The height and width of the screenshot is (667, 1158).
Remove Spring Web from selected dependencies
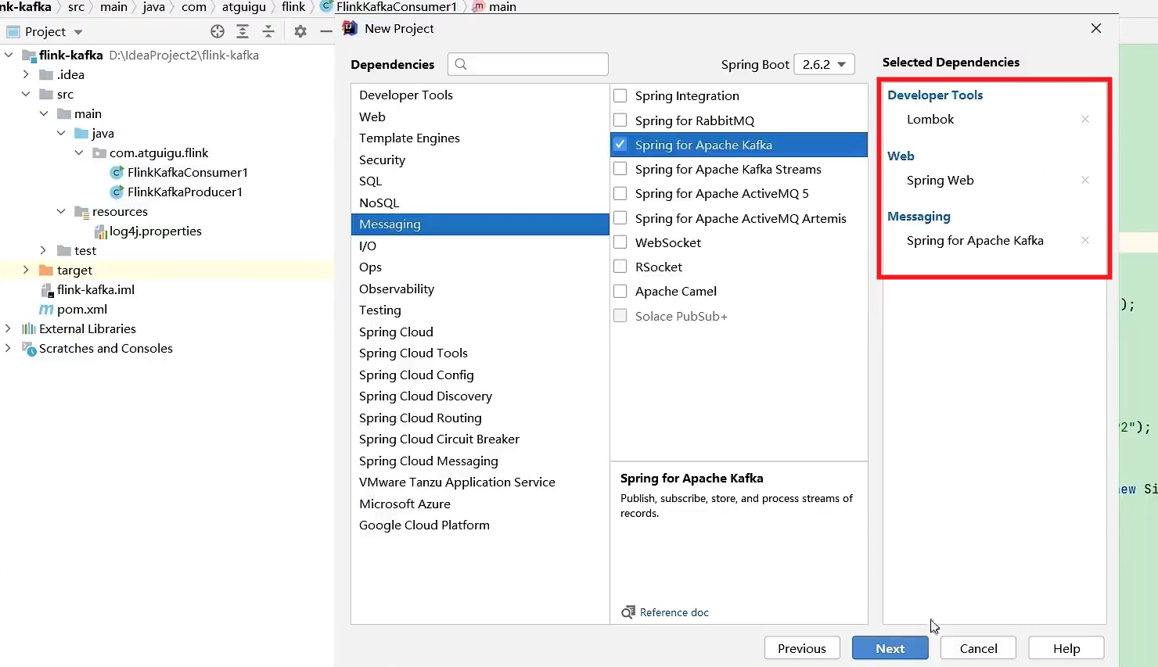coord(1085,180)
